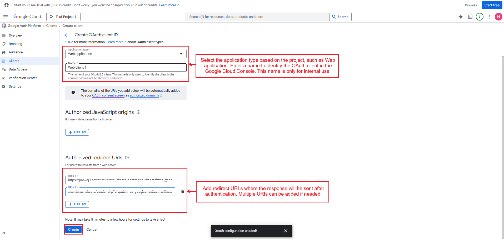Screen dimensions: 504x239
Task: Click the back arrow beside Create OAuth client ID
Action: tap(66, 35)
